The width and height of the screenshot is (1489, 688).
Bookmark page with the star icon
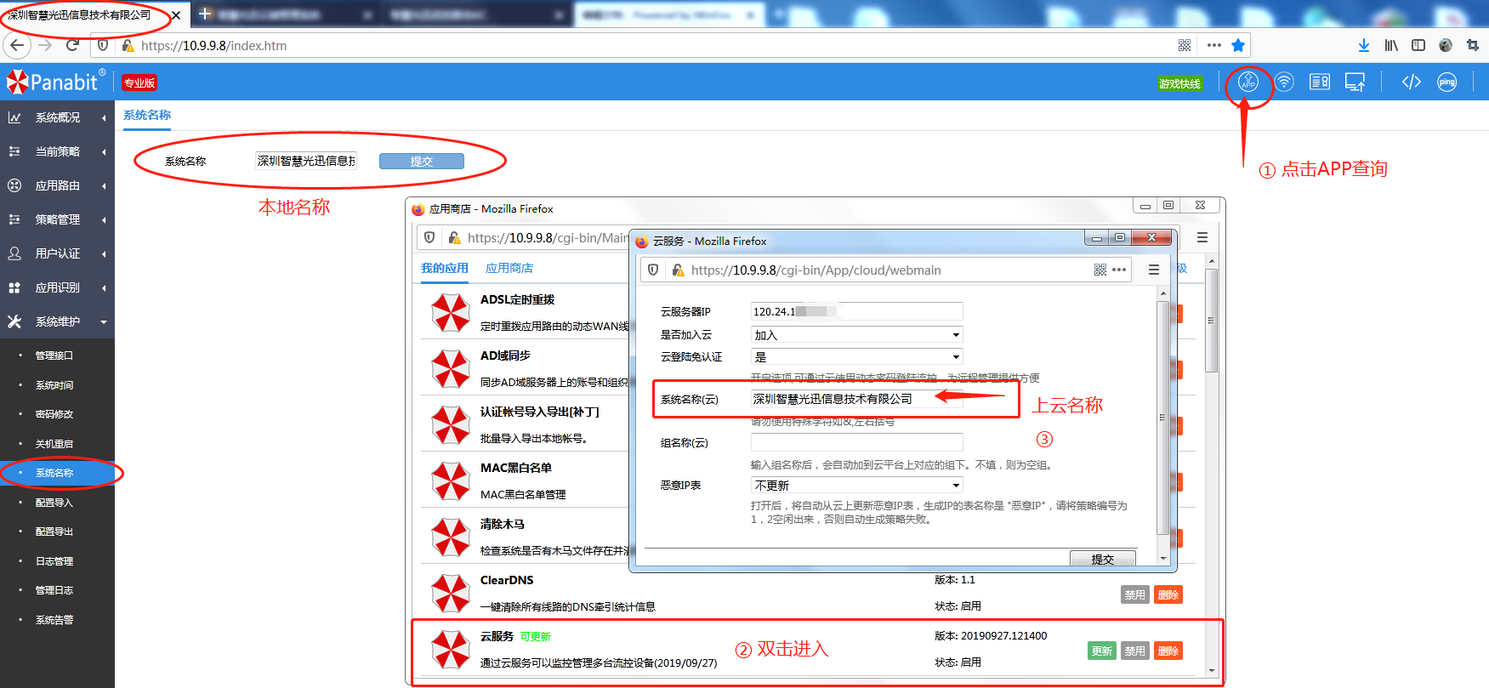[1238, 45]
